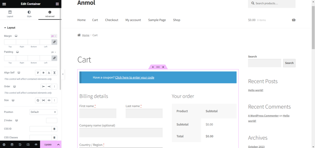
Task: Add a container with the handle plus icon
Action: 153,67
